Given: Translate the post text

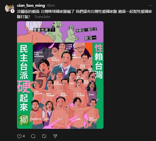Looking at the screenshot, I should coord(42,17).
